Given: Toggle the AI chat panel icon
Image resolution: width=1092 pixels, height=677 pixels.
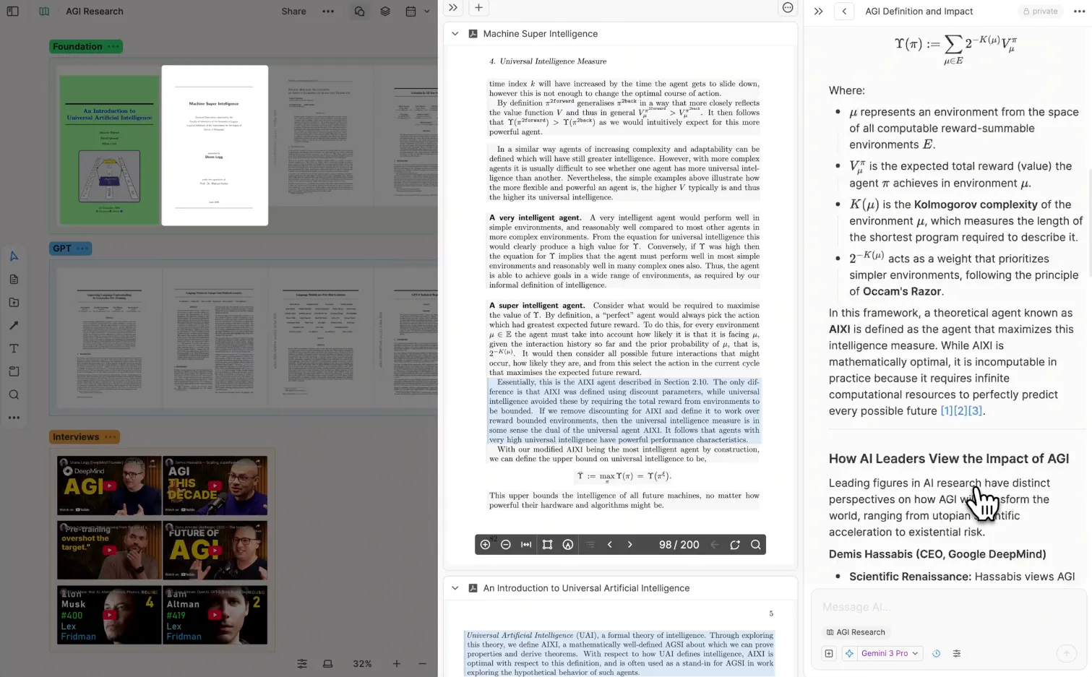Looking at the screenshot, I should pyautogui.click(x=359, y=12).
